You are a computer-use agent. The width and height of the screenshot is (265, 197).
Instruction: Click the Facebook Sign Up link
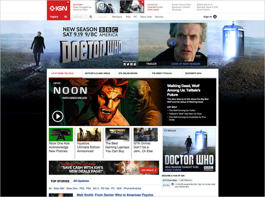(x=201, y=184)
